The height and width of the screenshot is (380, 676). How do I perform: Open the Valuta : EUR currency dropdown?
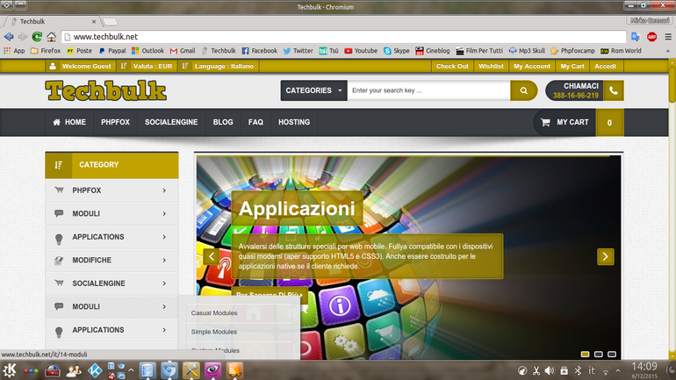146,67
